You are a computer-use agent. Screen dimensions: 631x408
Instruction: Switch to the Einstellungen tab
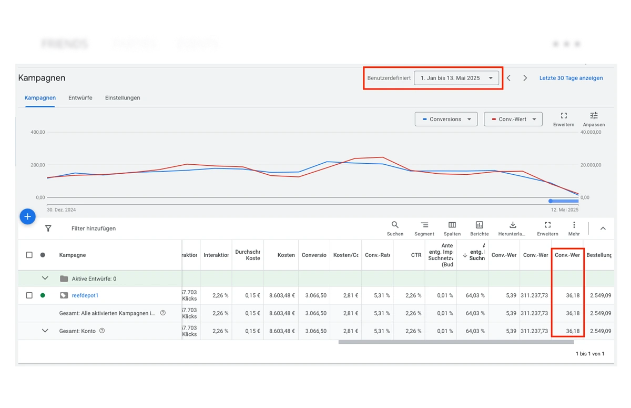(123, 98)
